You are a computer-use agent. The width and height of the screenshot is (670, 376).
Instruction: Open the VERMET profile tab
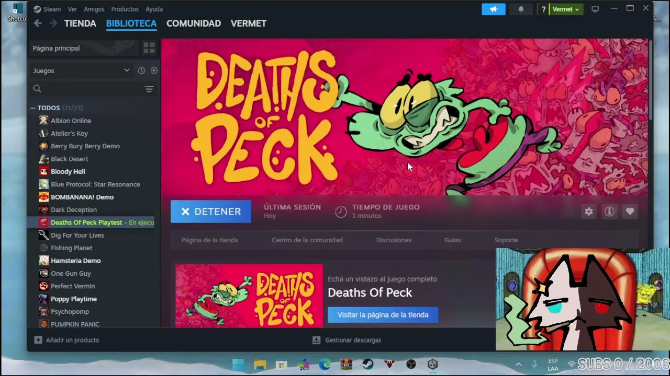pyautogui.click(x=249, y=23)
